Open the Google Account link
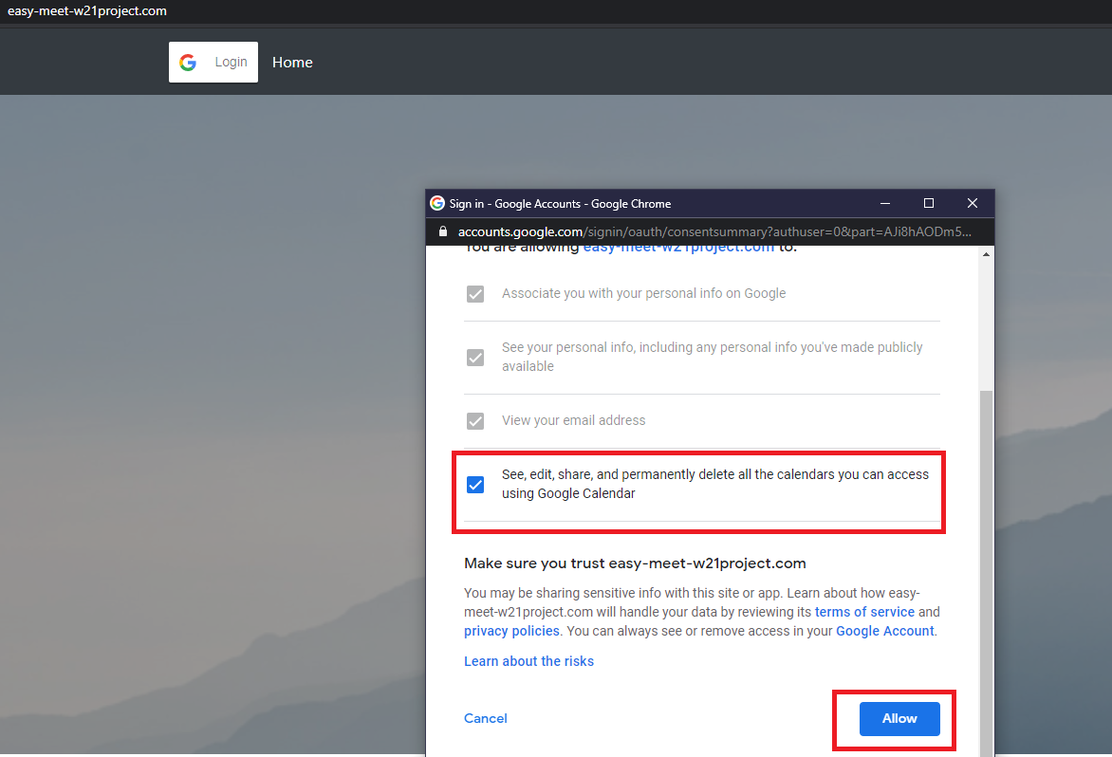 coord(884,631)
